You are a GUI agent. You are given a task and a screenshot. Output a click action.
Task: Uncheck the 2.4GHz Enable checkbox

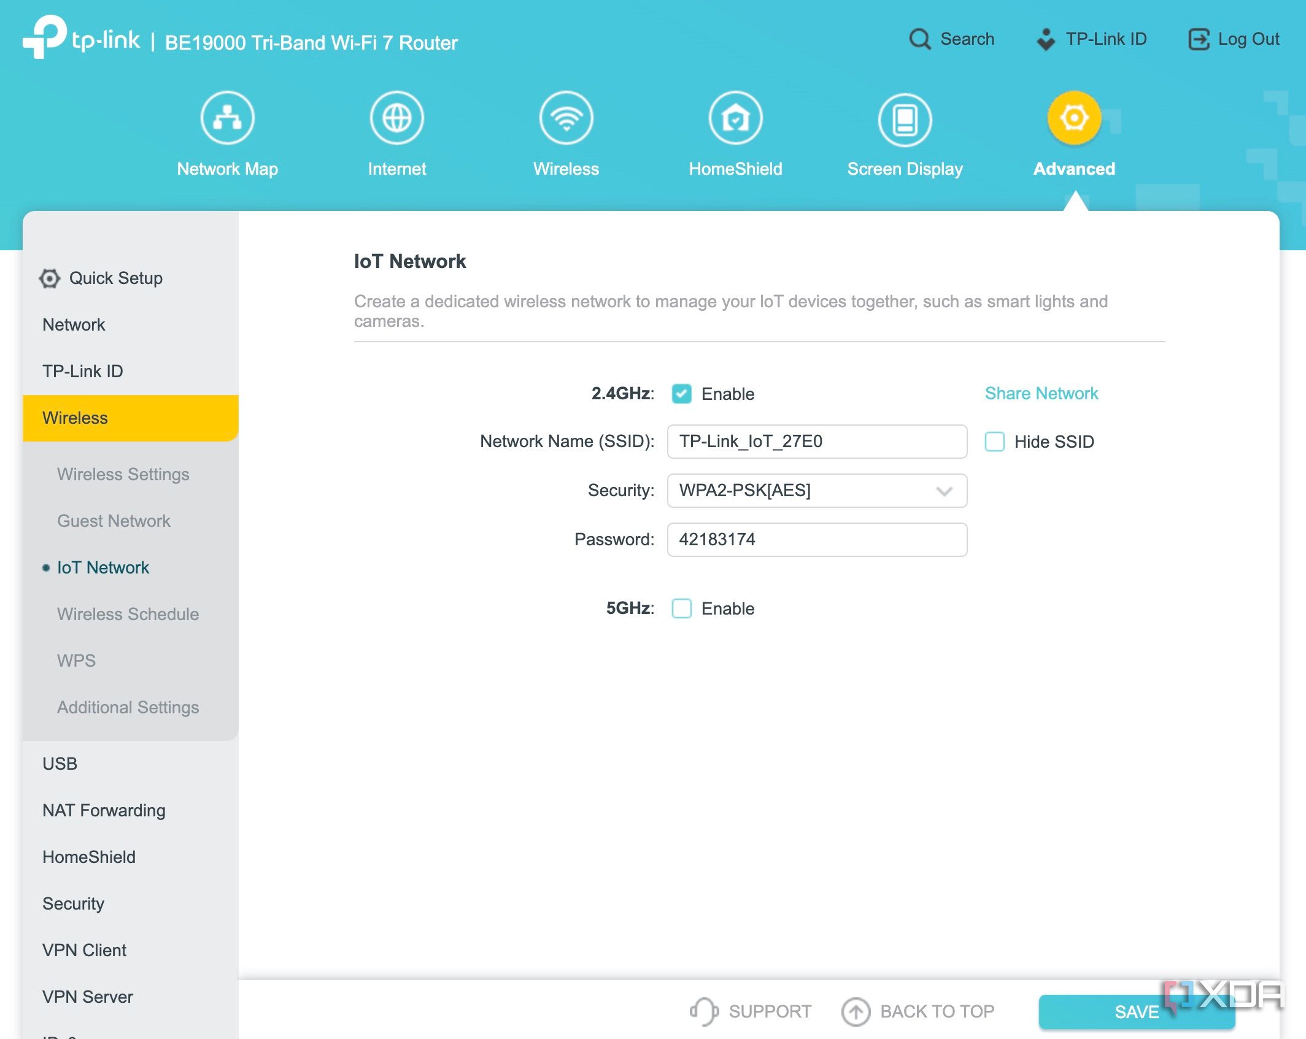pos(681,394)
